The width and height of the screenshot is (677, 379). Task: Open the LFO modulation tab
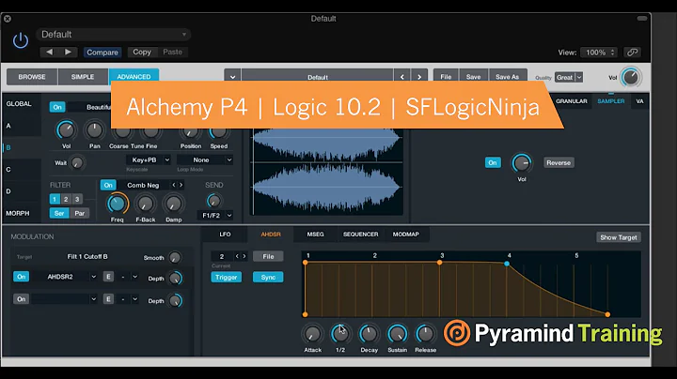[x=225, y=235]
